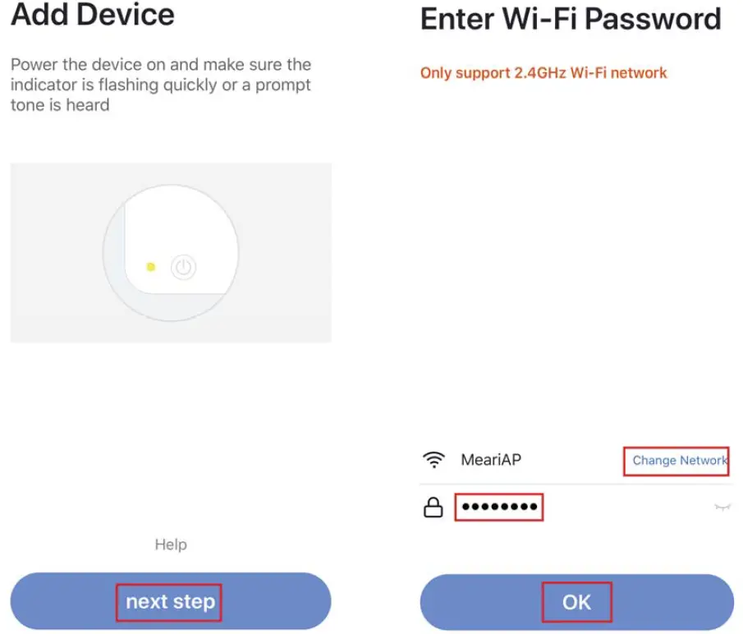Select the MeariAP network name
Screen dimensions: 743x634
click(x=491, y=460)
